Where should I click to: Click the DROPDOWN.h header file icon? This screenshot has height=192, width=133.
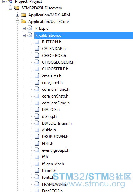(37, 136)
